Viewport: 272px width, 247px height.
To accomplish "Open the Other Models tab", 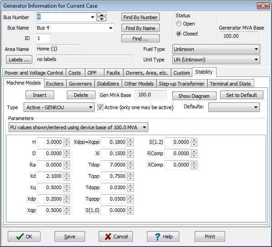I will [139, 84].
